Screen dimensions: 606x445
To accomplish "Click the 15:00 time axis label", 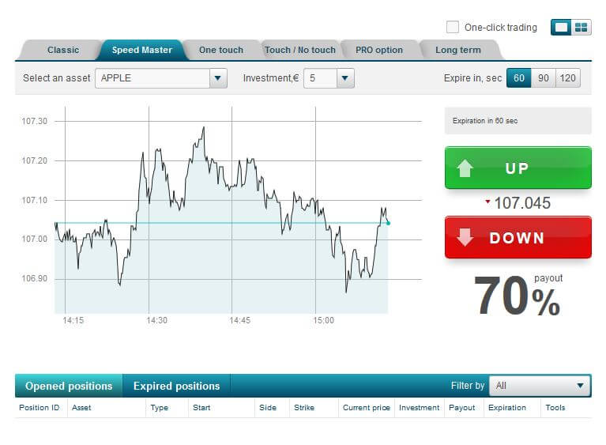I will (x=323, y=320).
